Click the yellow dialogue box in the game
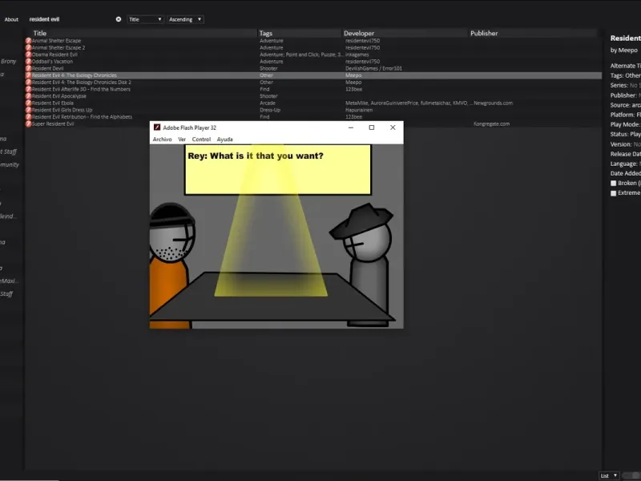The height and width of the screenshot is (481, 641). (278, 170)
